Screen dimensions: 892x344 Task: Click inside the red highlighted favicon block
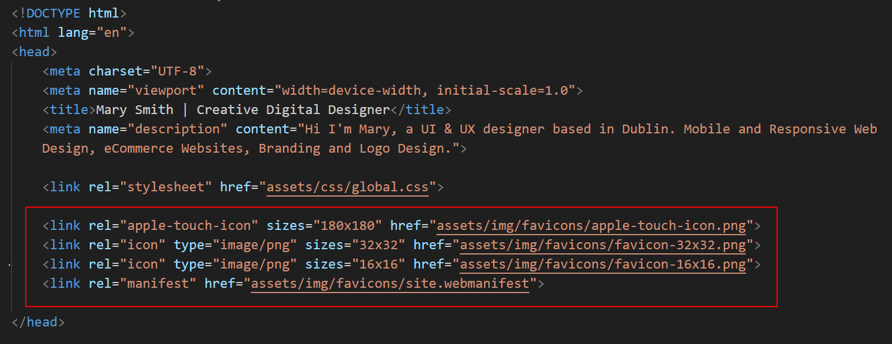(400, 254)
